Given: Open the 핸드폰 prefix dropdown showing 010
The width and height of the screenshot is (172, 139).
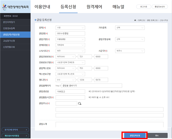Looking at the screenshot, I should pyautogui.click(x=66, y=80).
